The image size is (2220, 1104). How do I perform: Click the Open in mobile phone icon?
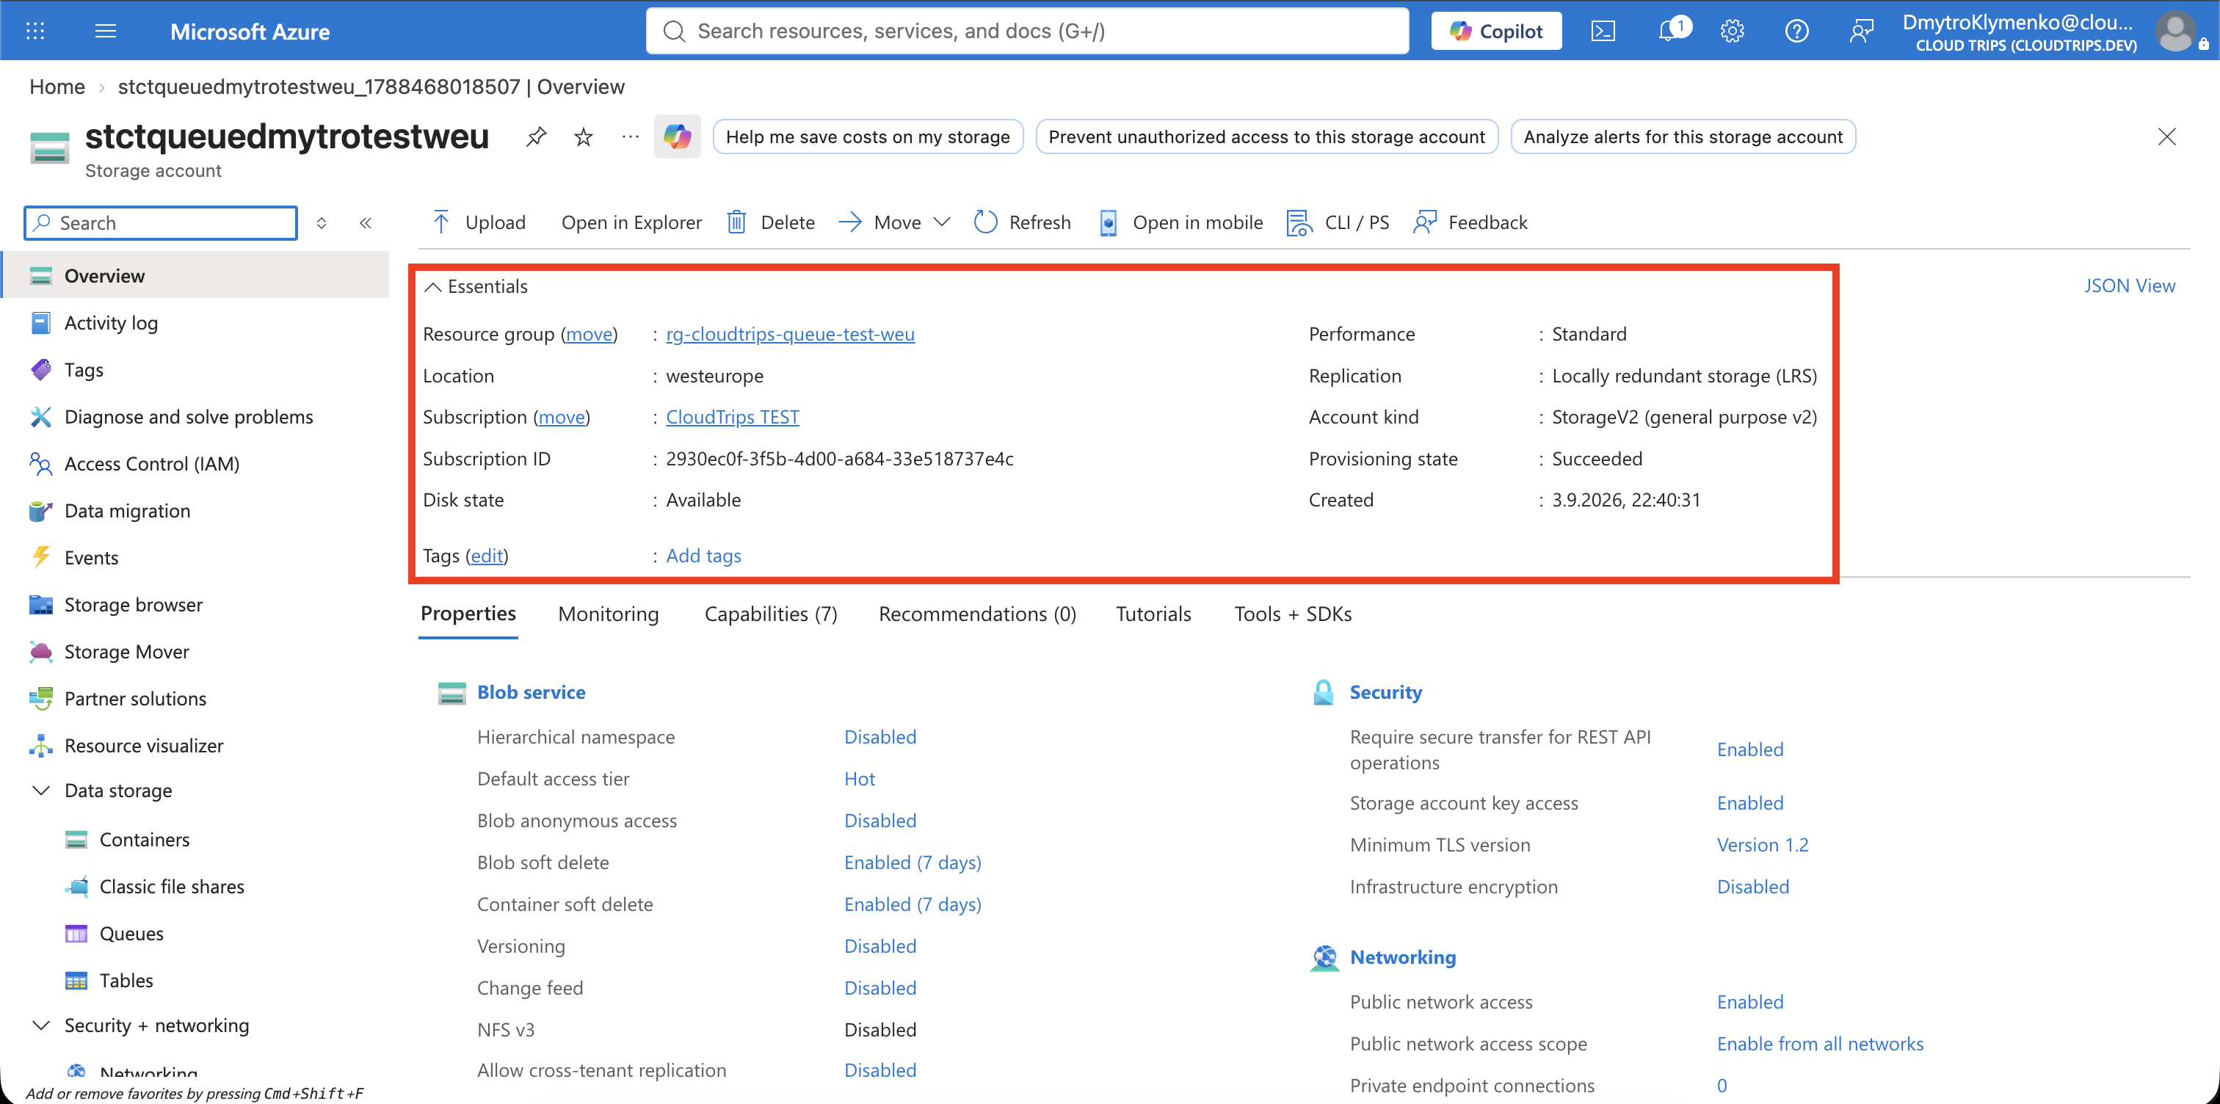coord(1109,222)
